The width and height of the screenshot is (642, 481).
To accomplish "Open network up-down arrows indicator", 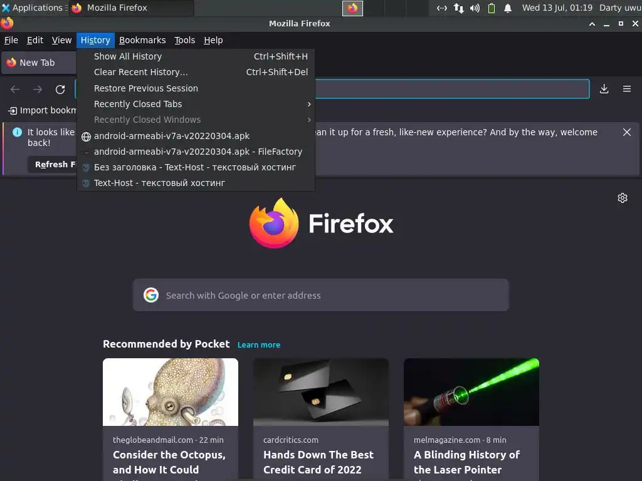I will click(458, 8).
